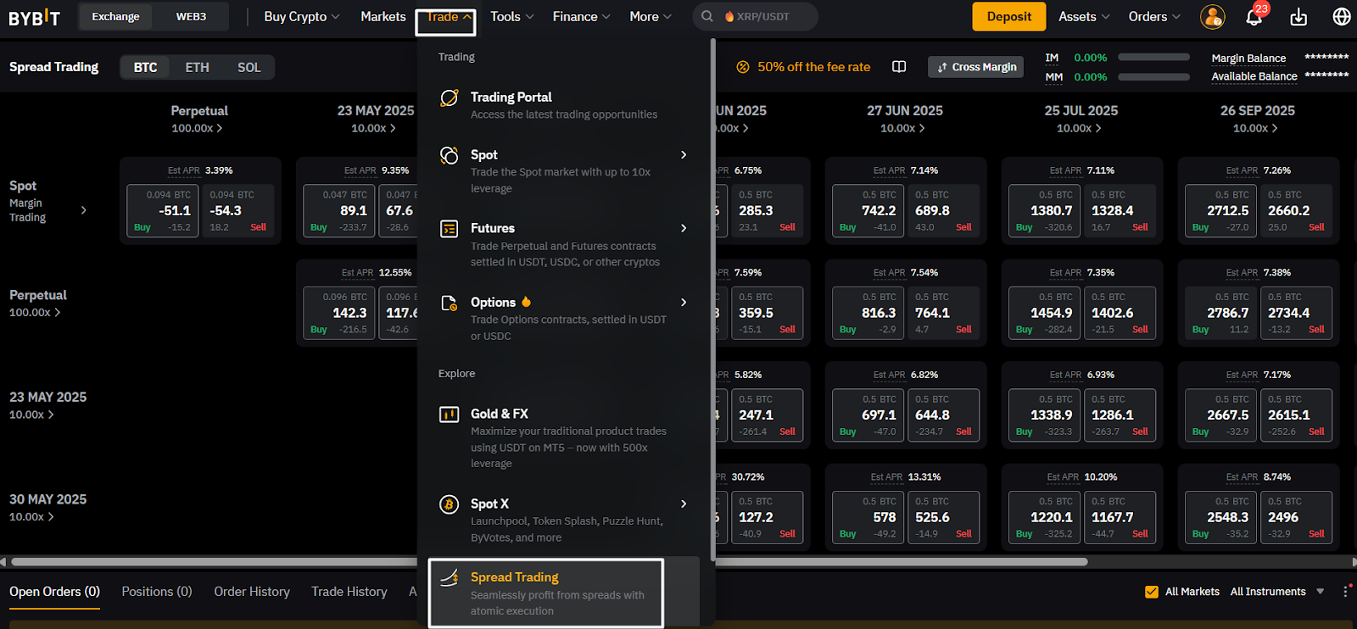This screenshot has height=629, width=1357.
Task: Toggle the Cross Margin mode button
Action: click(975, 67)
